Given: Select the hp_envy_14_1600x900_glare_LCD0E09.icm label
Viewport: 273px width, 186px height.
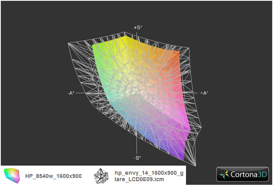Looking at the screenshot, I should (x=149, y=176).
